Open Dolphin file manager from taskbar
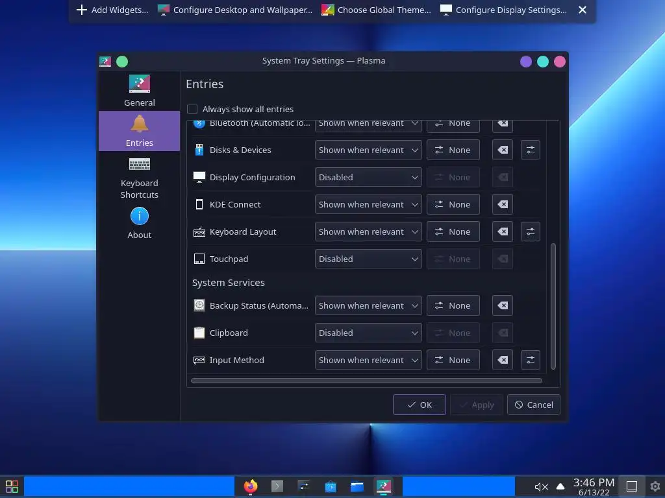 357,486
